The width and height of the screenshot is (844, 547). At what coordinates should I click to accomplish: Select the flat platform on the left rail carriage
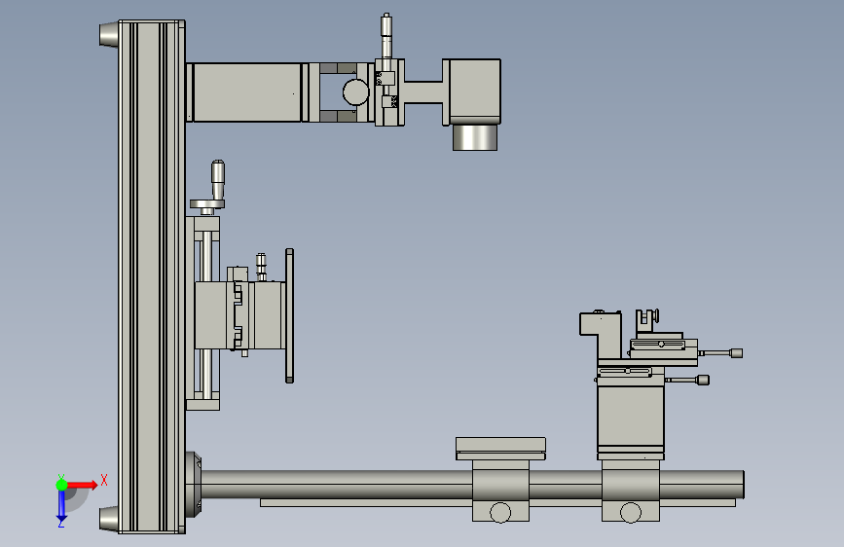click(500, 449)
